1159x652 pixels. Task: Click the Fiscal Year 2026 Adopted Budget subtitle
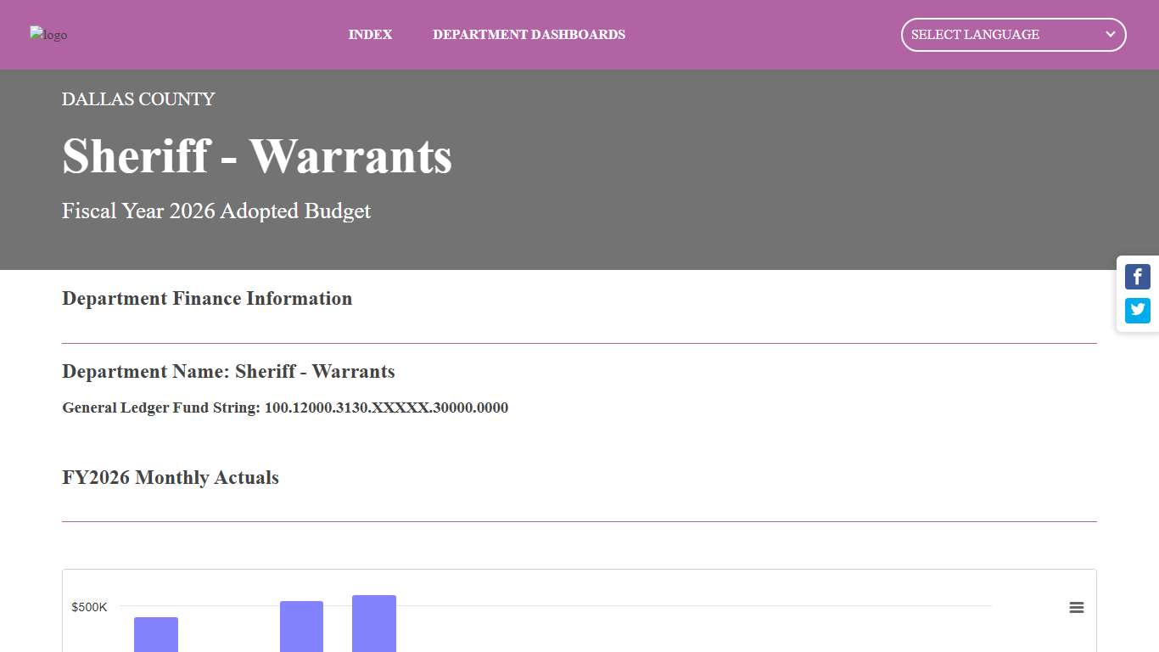pyautogui.click(x=216, y=211)
